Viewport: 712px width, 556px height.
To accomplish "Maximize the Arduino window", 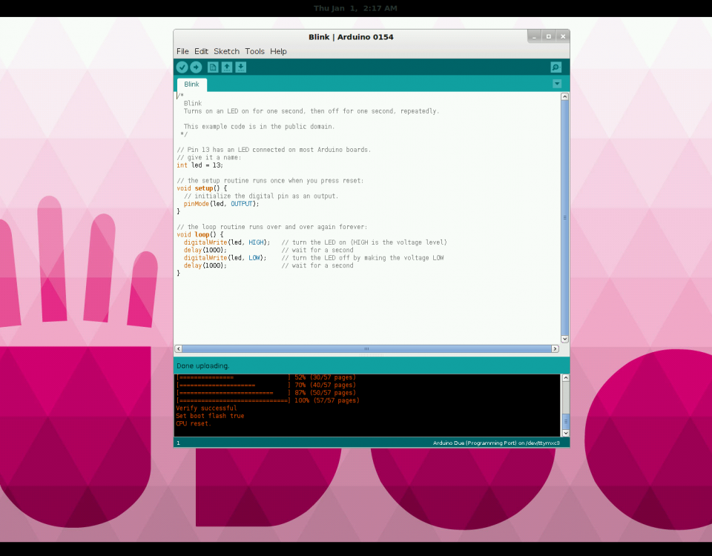I will click(549, 37).
